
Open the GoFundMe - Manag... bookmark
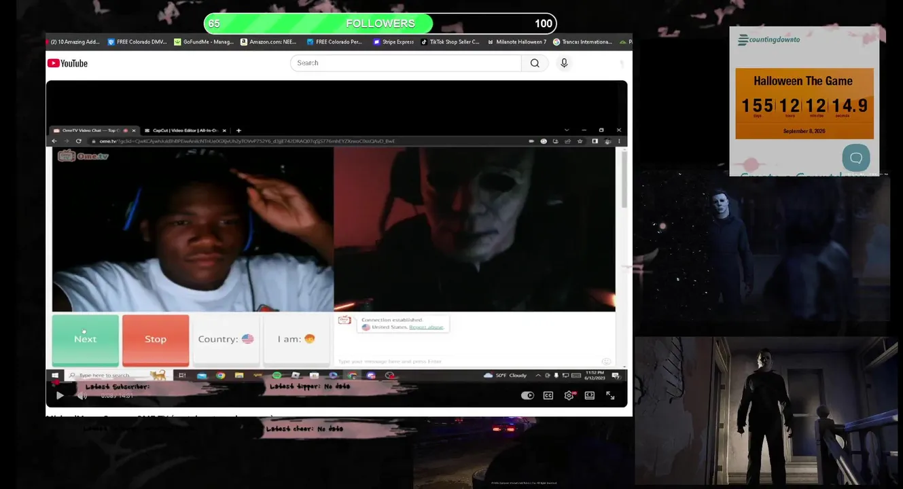[x=204, y=42]
